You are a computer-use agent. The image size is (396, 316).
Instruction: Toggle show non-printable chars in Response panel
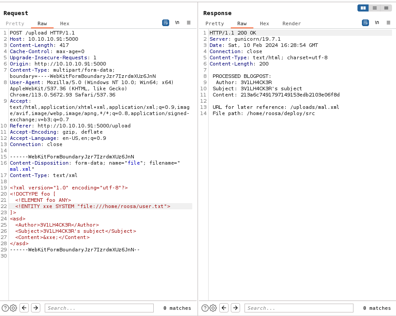pos(377,23)
